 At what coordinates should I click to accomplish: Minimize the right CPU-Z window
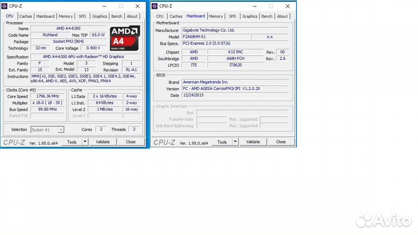(255, 6)
